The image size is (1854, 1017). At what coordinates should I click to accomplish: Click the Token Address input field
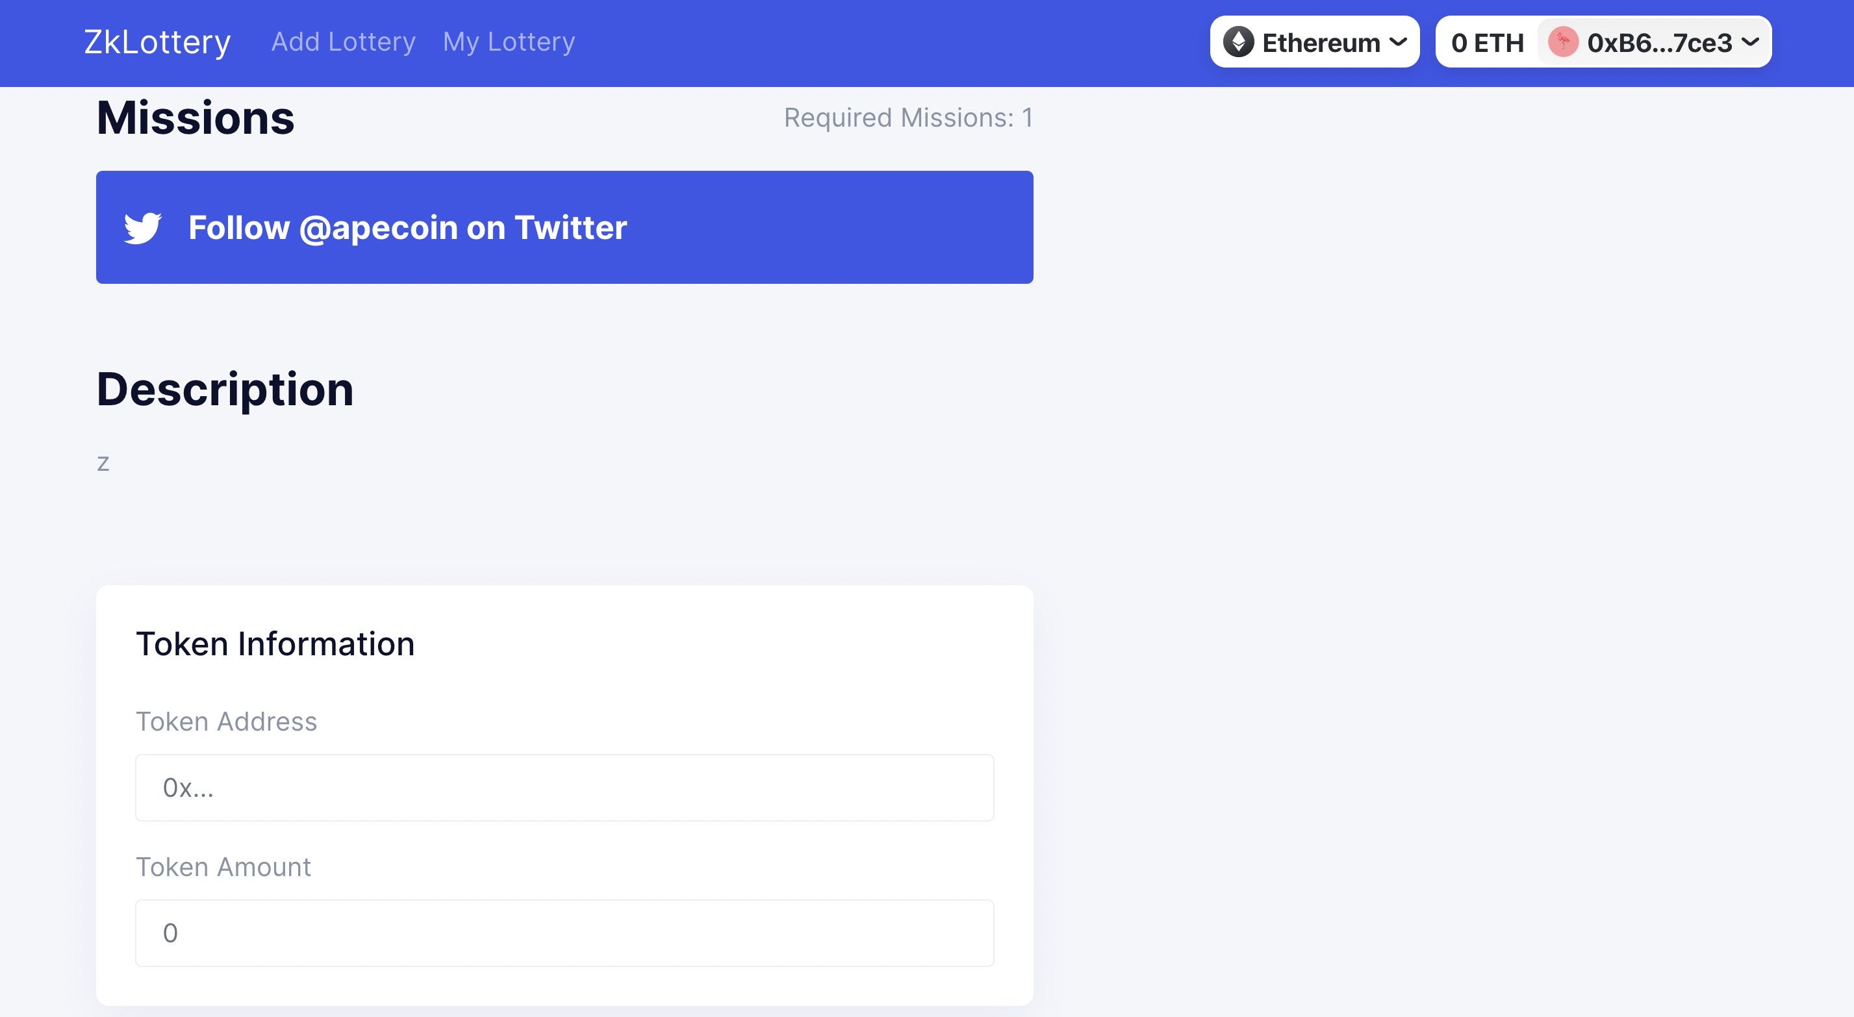pyautogui.click(x=564, y=786)
